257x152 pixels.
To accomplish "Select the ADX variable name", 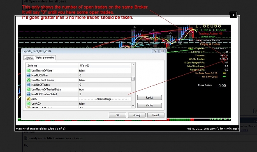I will click(x=34, y=99).
